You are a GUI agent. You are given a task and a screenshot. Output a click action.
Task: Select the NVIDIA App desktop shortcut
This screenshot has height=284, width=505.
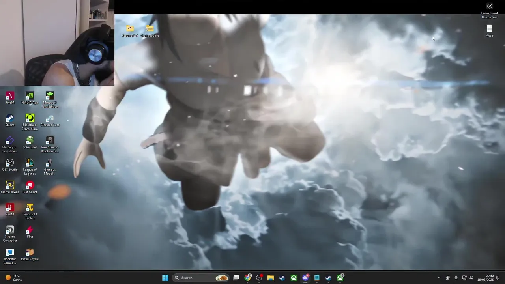click(30, 98)
